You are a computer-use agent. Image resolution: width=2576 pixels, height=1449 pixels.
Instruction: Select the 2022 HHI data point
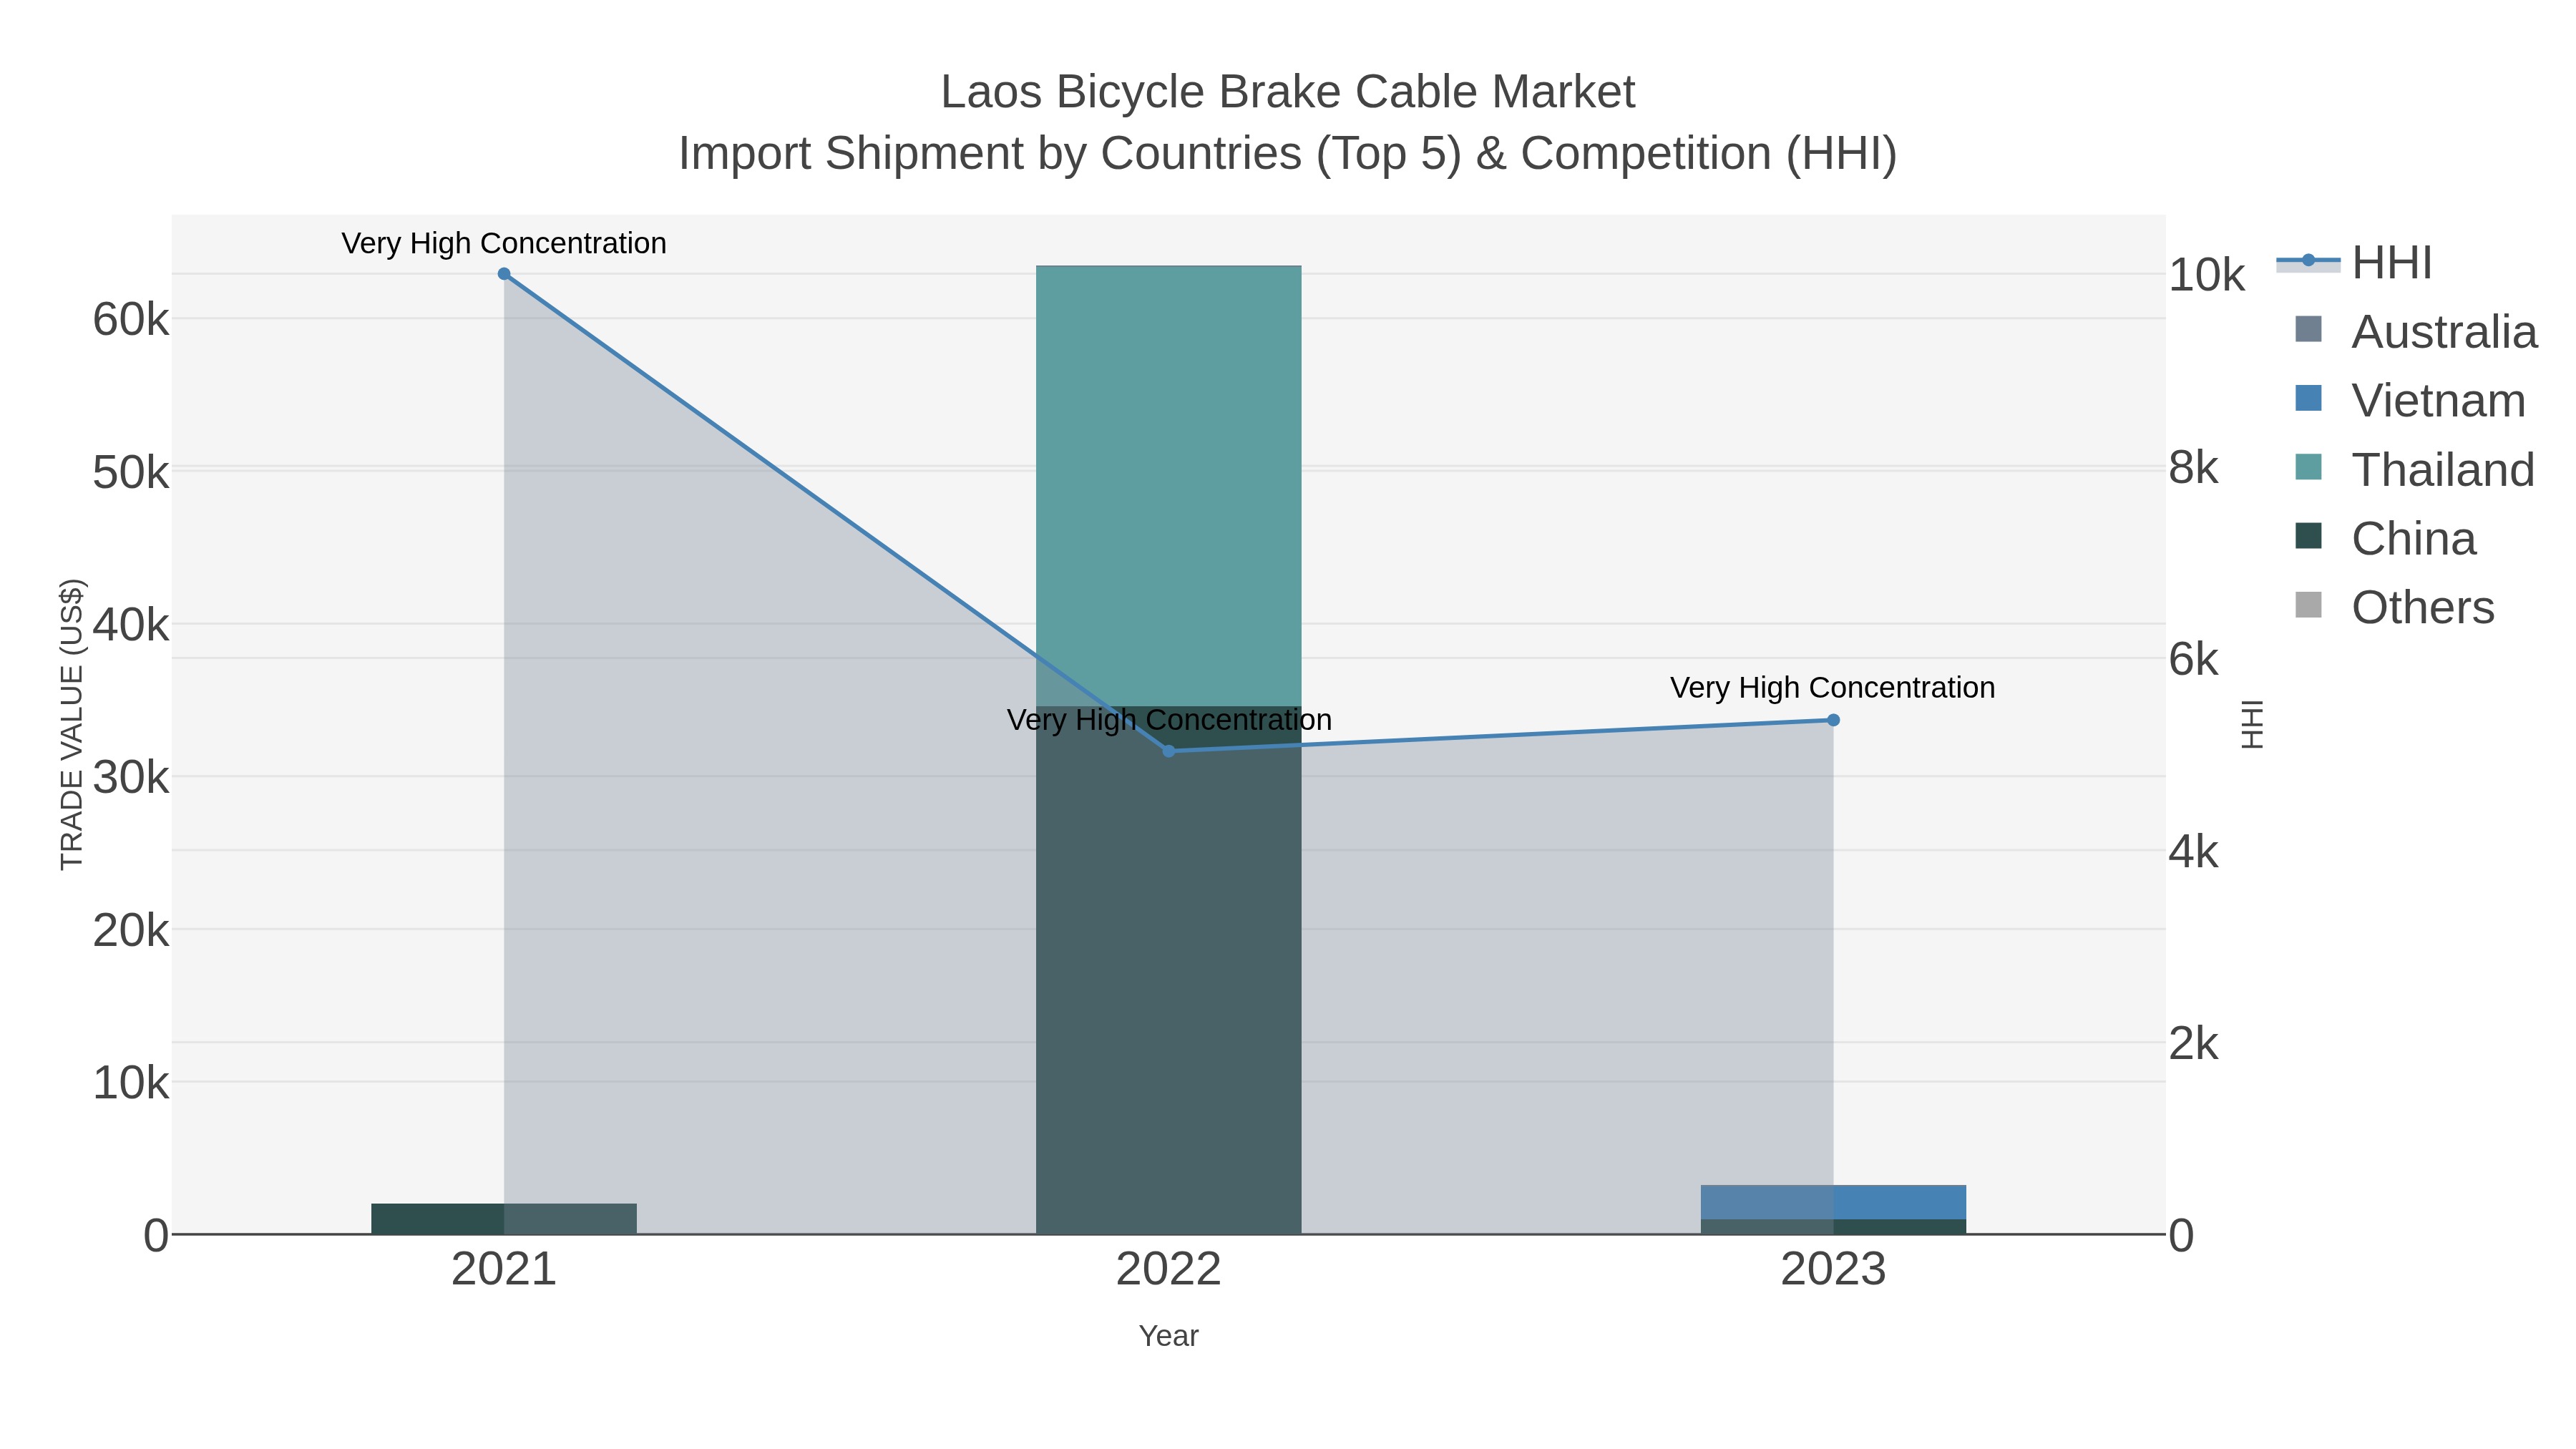[1168, 751]
